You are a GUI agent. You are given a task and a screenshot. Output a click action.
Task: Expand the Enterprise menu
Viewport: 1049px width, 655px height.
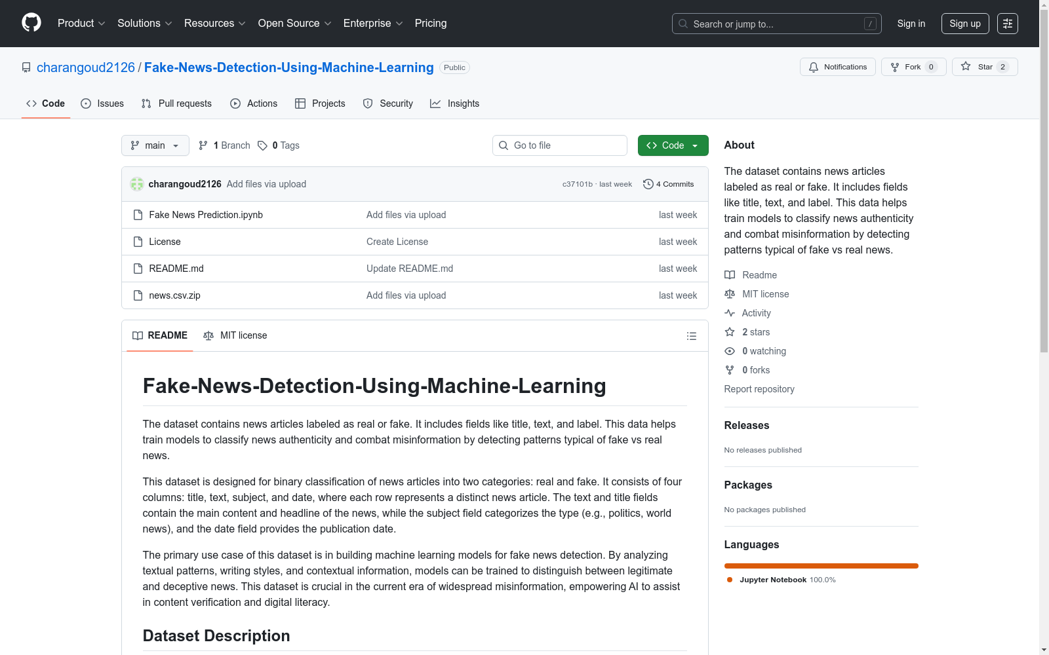(x=373, y=24)
